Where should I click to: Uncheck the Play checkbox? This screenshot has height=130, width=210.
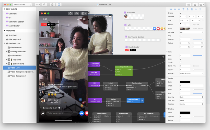click(x=181, y=36)
